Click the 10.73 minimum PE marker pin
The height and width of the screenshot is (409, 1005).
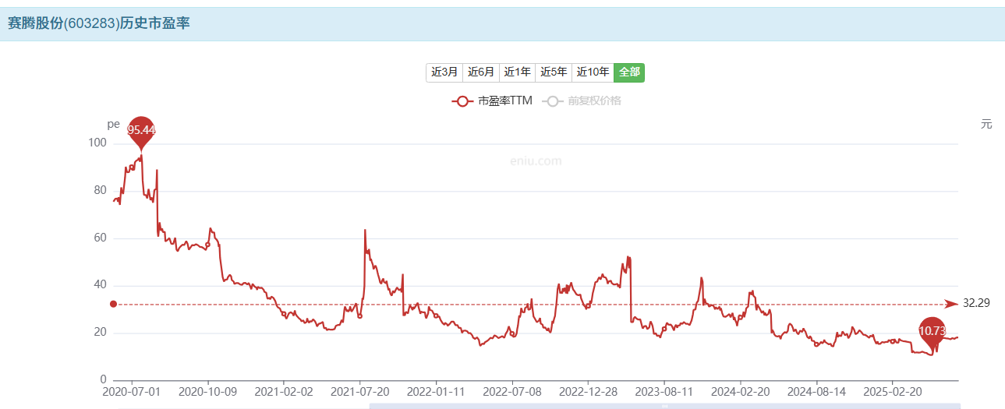tap(932, 332)
